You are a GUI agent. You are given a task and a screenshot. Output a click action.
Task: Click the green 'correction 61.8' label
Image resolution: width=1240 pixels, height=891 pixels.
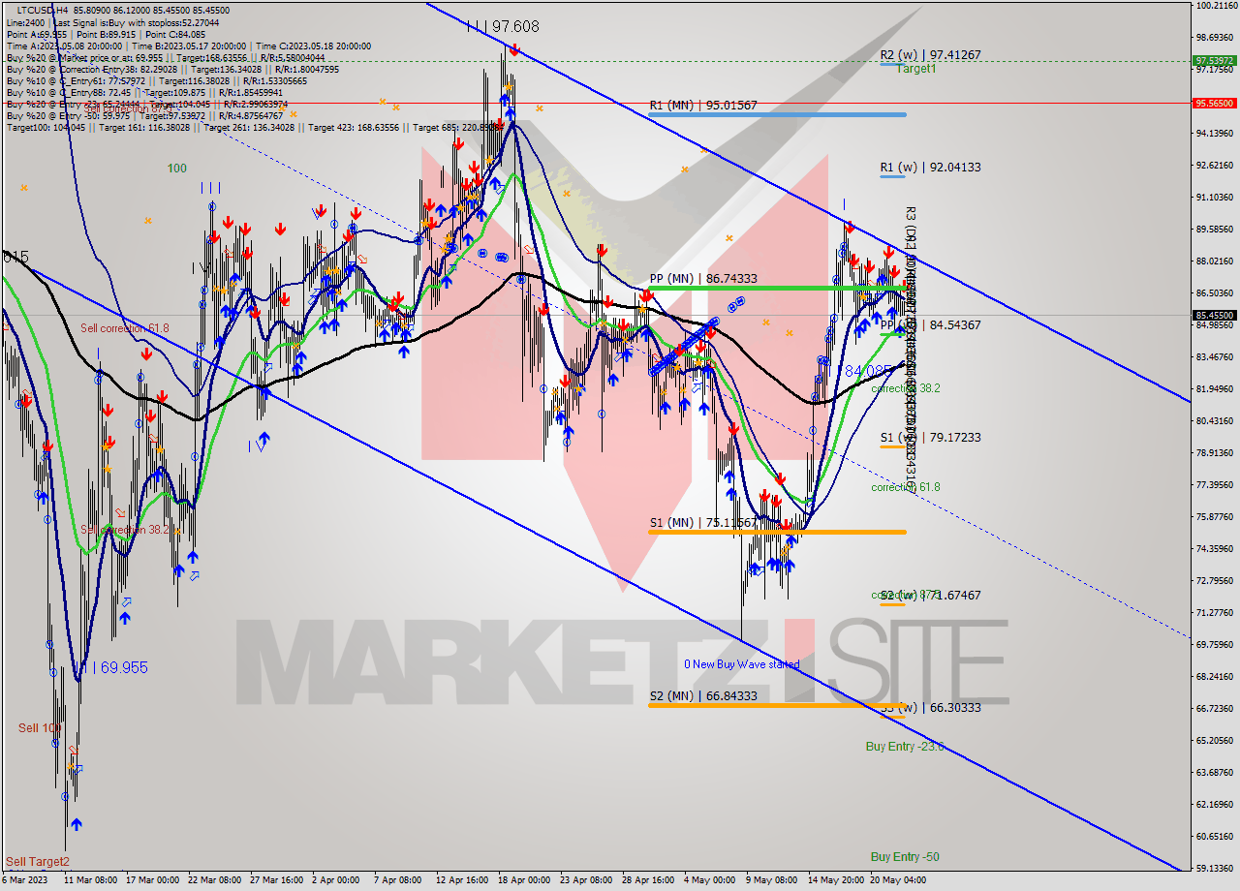point(905,487)
